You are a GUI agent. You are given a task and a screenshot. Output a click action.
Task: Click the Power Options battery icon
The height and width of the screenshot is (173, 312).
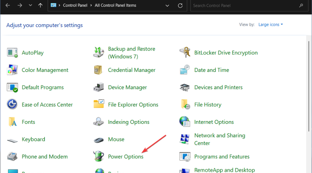(99, 156)
